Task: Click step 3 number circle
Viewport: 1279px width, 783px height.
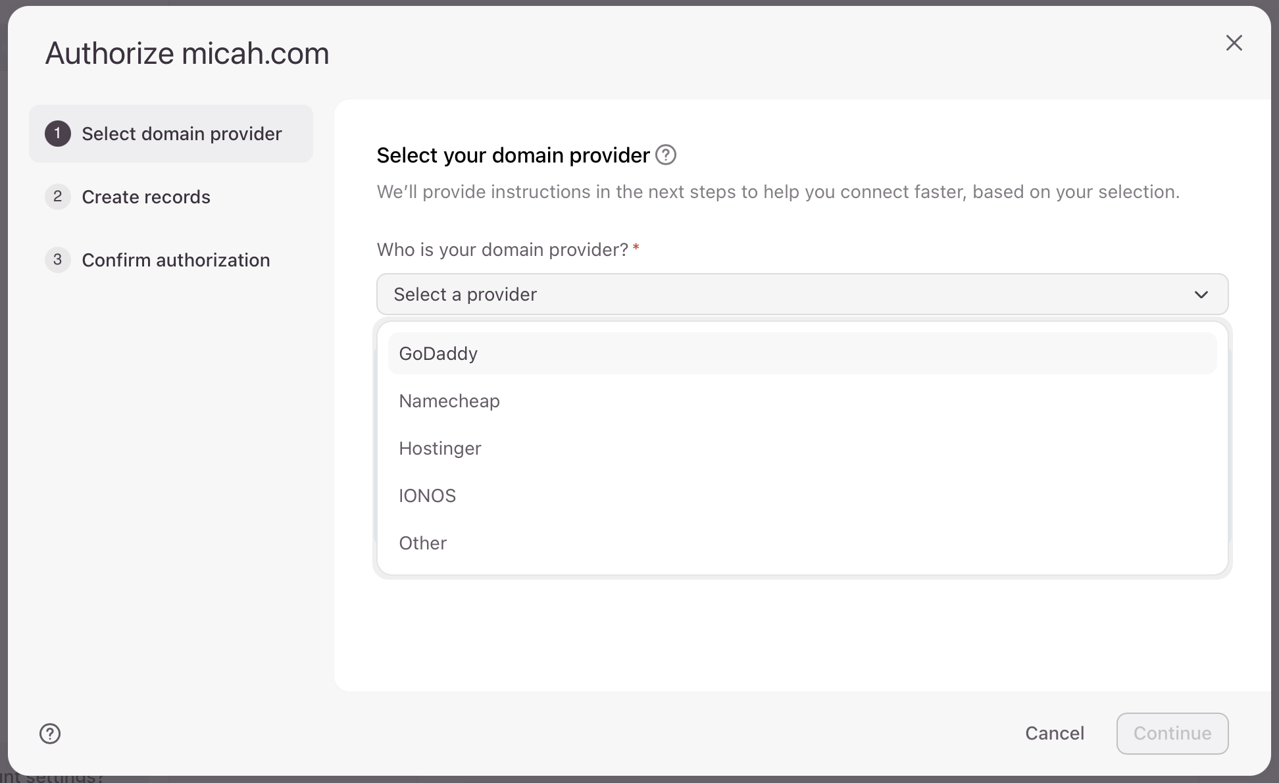Action: [x=58, y=260]
